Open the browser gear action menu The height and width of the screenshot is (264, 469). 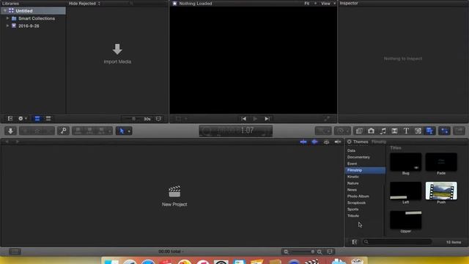pyautogui.click(x=23, y=119)
